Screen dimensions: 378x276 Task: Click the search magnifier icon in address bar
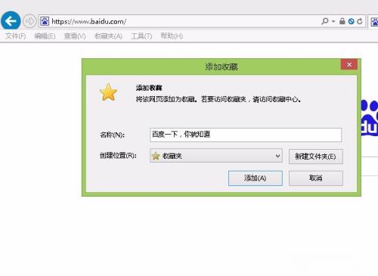[325, 21]
